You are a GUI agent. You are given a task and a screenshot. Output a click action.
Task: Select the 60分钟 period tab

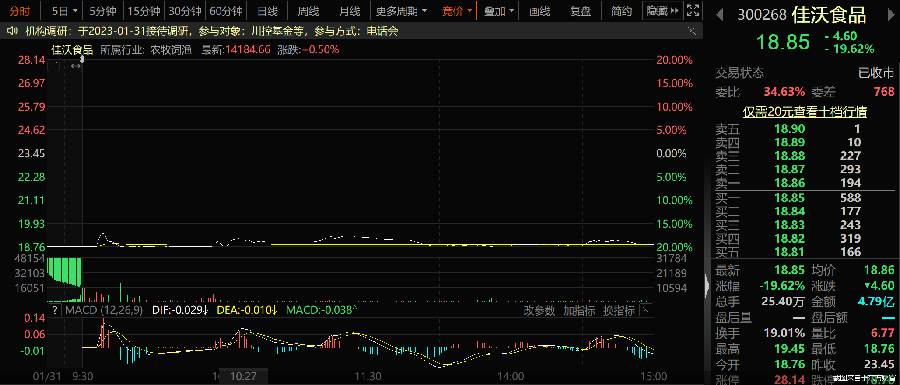pyautogui.click(x=226, y=11)
